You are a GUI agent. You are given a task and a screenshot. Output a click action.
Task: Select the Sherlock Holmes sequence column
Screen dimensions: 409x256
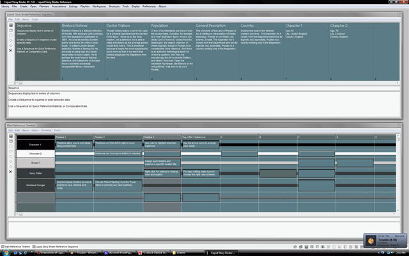pos(82,51)
